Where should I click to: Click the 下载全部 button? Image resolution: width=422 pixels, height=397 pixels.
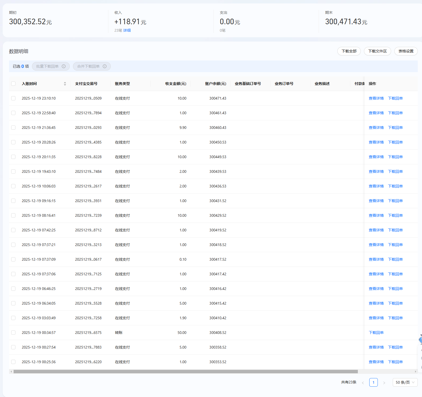(x=349, y=51)
